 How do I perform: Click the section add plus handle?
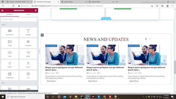[103, 18]
